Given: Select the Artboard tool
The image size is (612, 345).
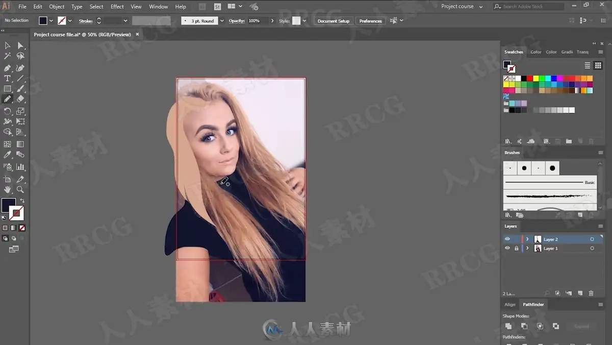Looking at the screenshot, I should pos(7,179).
